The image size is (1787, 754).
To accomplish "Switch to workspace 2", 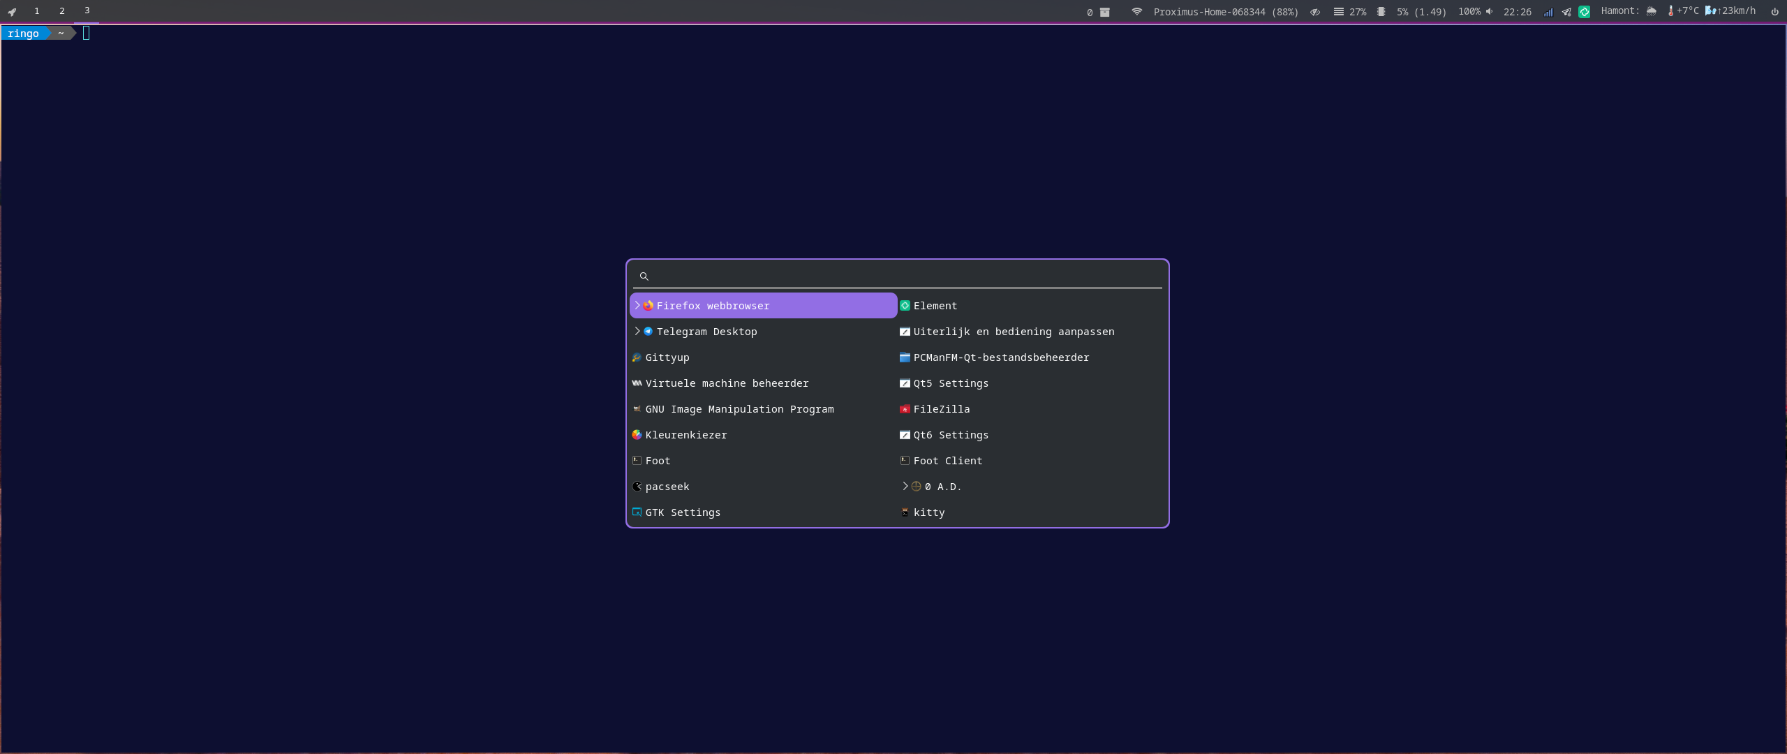I will [62, 11].
